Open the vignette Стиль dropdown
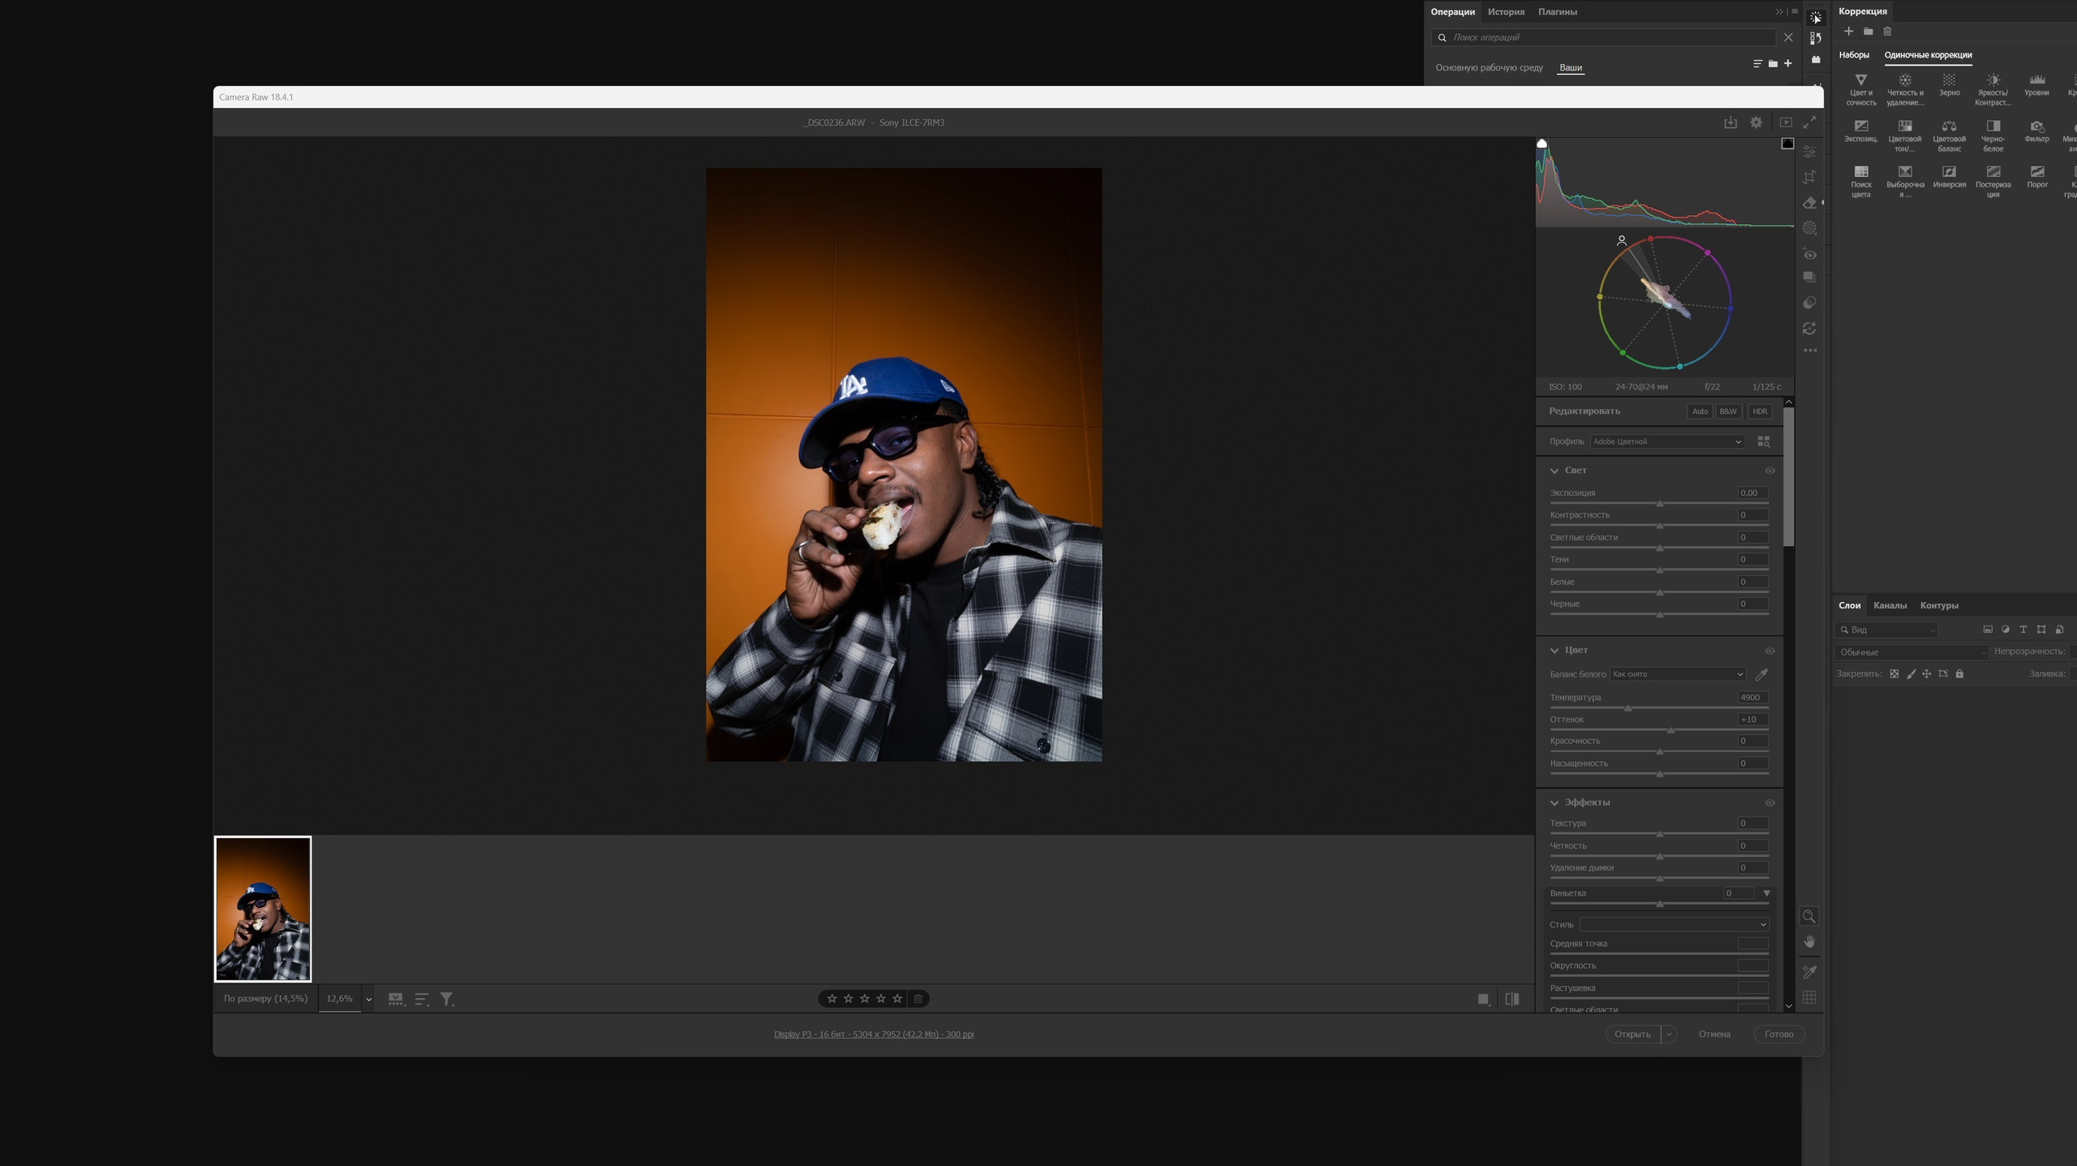This screenshot has height=1166, width=2077. (1674, 924)
